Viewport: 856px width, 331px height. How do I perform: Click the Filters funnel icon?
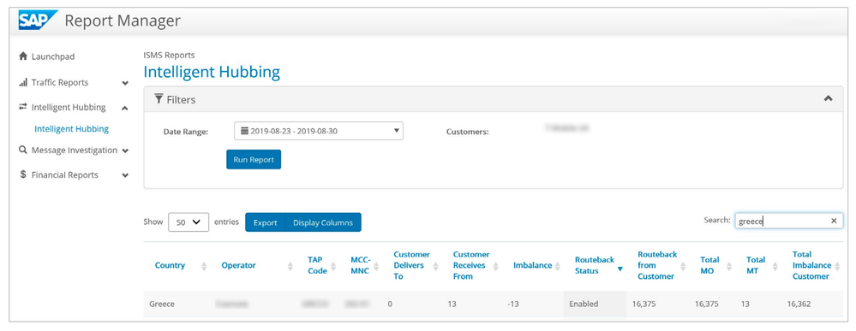[159, 98]
